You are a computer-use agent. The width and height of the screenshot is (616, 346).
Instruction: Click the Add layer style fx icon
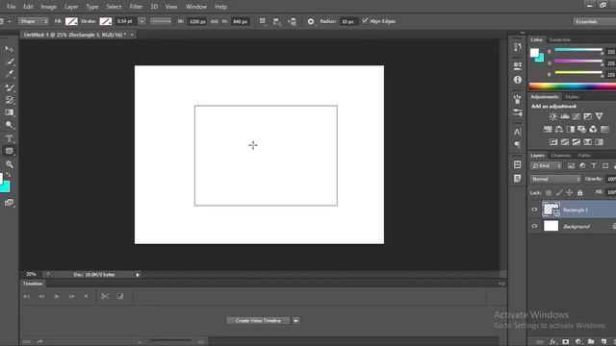(553, 342)
